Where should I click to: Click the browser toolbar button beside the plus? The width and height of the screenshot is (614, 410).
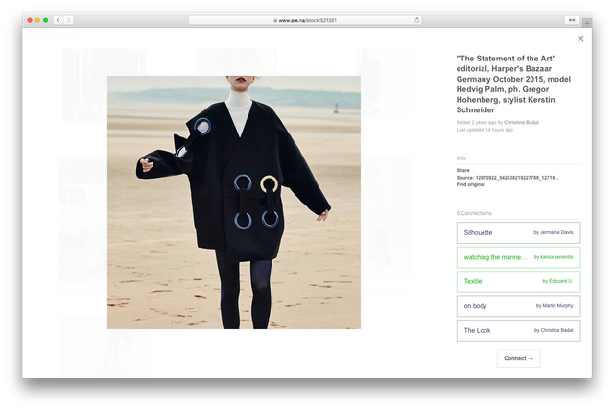point(572,20)
